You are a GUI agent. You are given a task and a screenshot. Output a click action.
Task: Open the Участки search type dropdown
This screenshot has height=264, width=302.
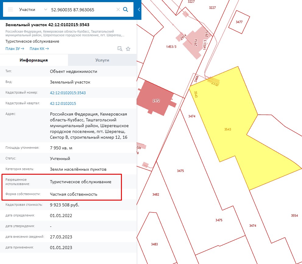33,9
